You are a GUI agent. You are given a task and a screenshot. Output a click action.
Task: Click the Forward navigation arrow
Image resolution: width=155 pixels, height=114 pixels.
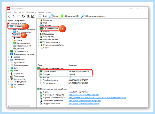pyautogui.click(x=14, y=16)
